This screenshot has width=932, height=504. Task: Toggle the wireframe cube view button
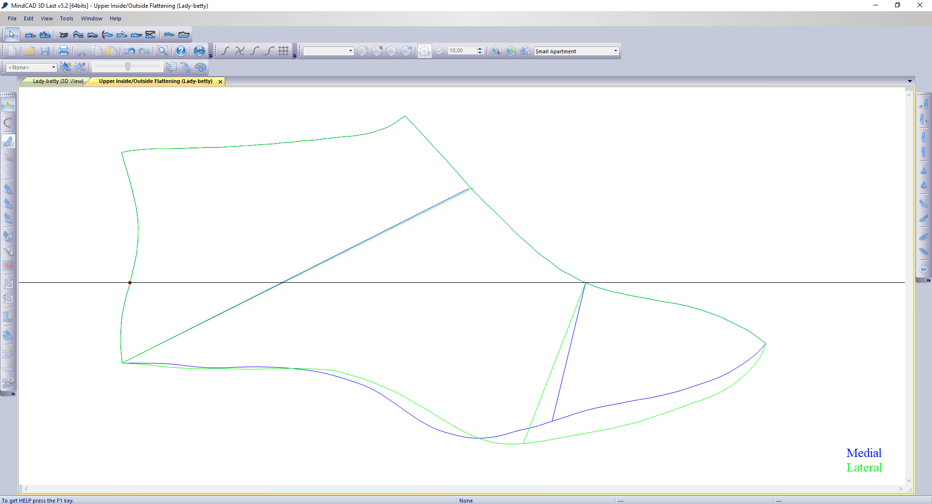coord(424,51)
